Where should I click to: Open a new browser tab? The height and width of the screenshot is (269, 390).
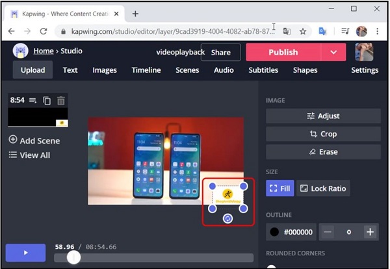pyautogui.click(x=135, y=14)
